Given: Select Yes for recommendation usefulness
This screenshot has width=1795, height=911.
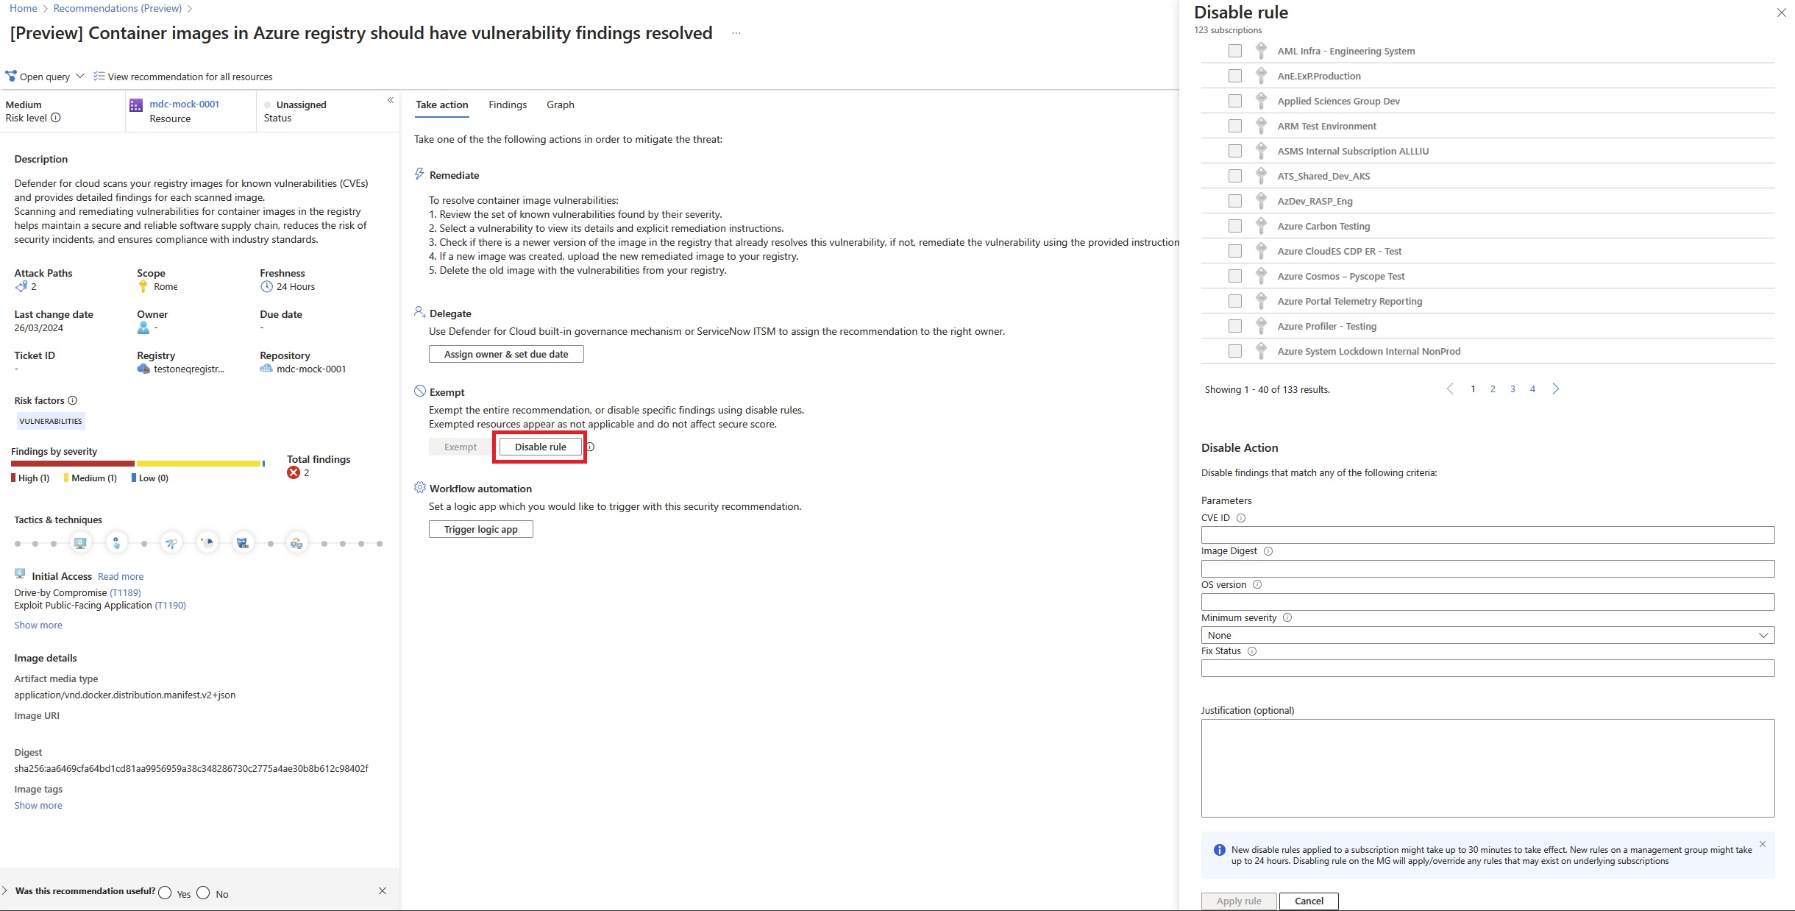Looking at the screenshot, I should 165,893.
